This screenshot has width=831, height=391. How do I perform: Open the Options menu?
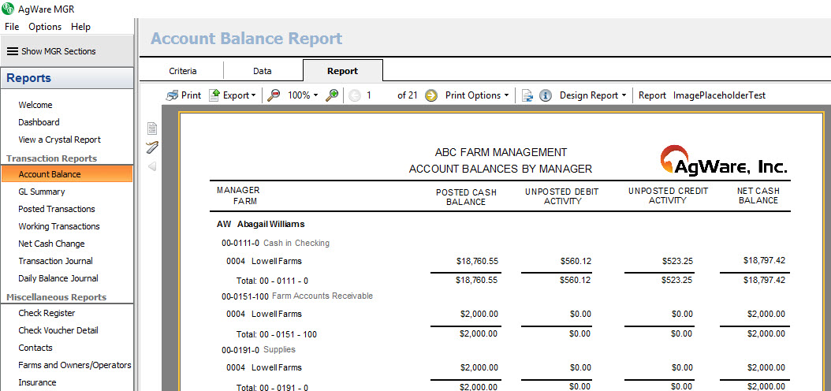coord(45,27)
